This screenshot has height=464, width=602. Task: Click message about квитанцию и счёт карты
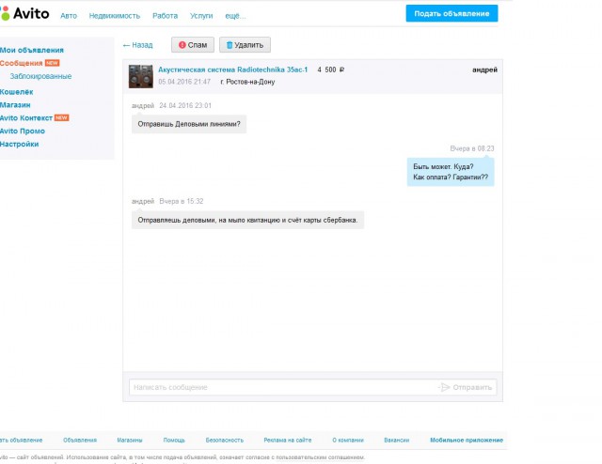pyautogui.click(x=247, y=220)
